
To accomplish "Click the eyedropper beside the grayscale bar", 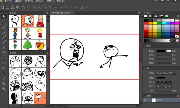I will (173, 41).
